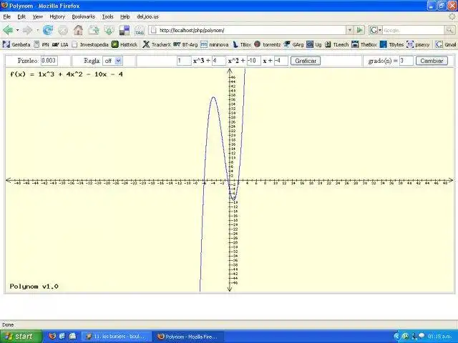Click the green Go arrow beside the URL
The height and width of the screenshot is (343, 458).
(x=360, y=30)
